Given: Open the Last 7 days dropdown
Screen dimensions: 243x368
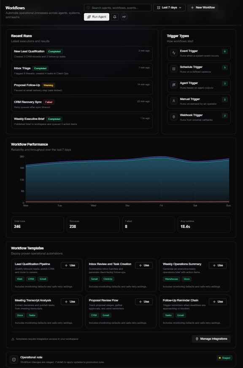Looking at the screenshot, I should (x=169, y=8).
